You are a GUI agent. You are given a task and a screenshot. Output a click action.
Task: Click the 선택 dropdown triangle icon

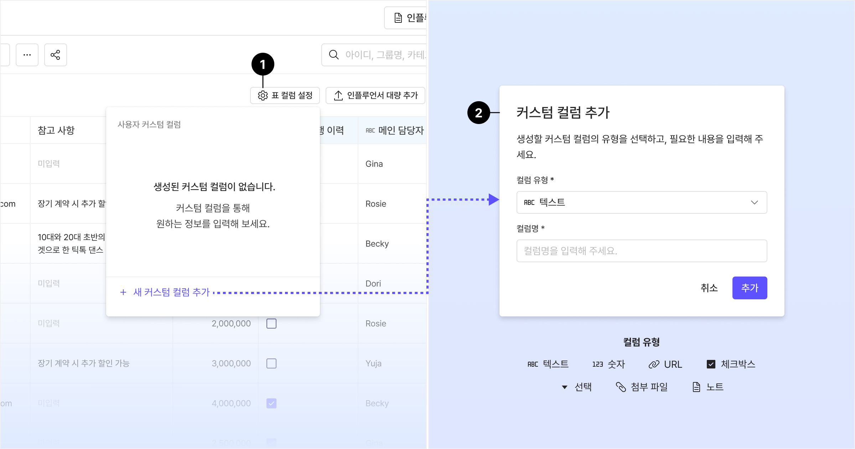click(564, 387)
